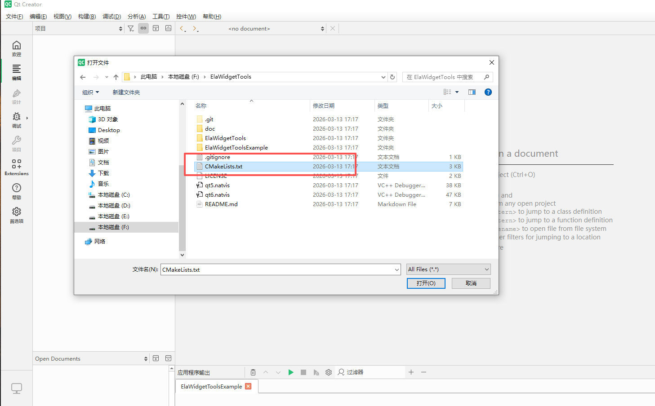This screenshot has width=655, height=406.
Task: Select the qt6.natvis file
Action: [329, 195]
